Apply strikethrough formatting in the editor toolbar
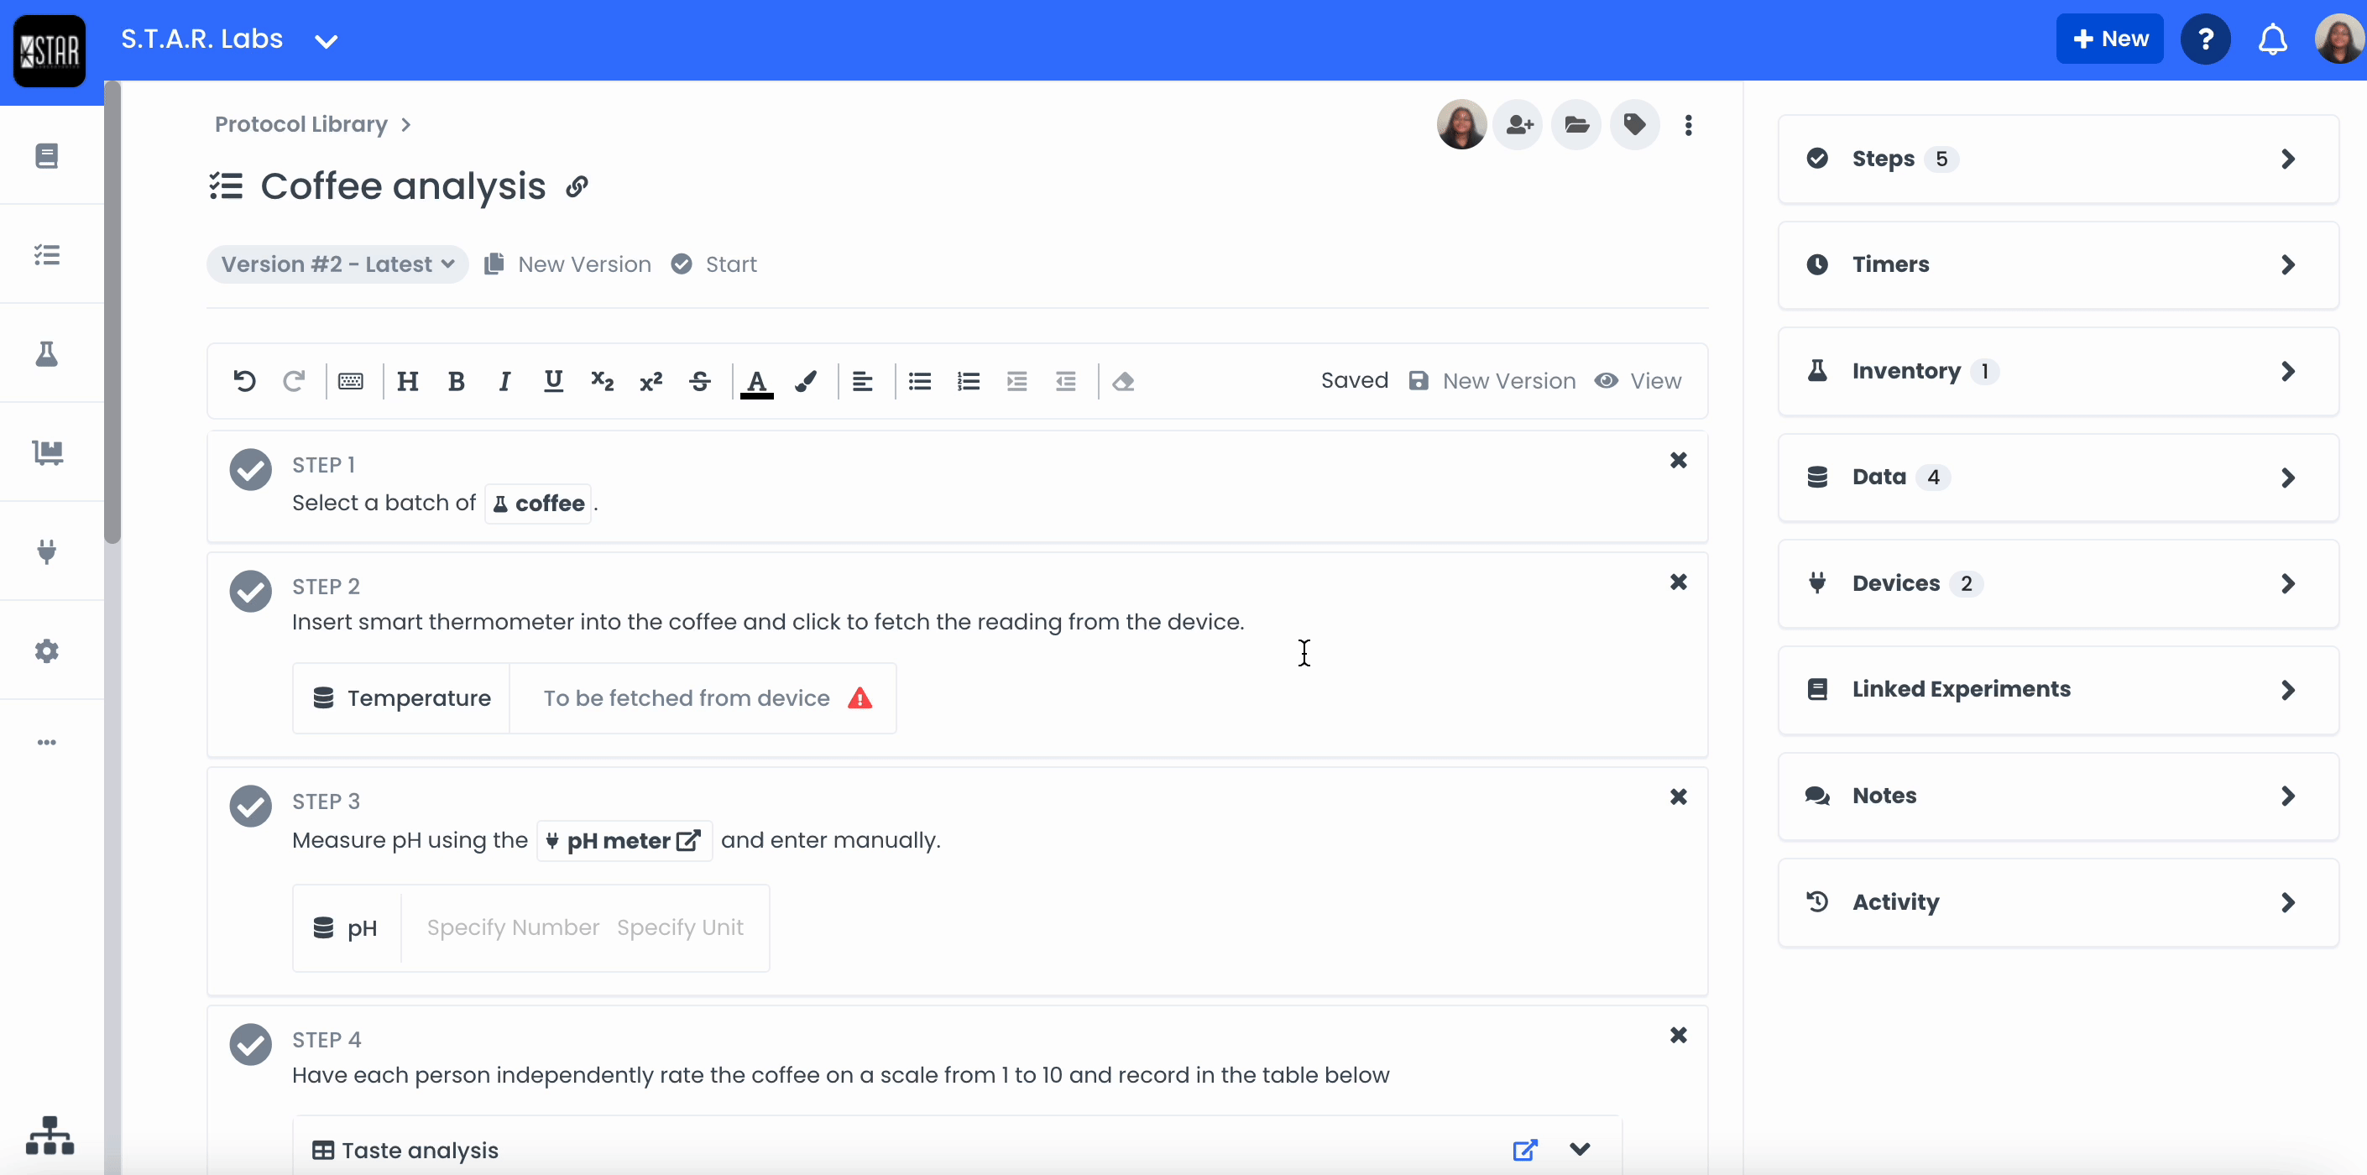Image resolution: width=2367 pixels, height=1175 pixels. pyautogui.click(x=699, y=381)
